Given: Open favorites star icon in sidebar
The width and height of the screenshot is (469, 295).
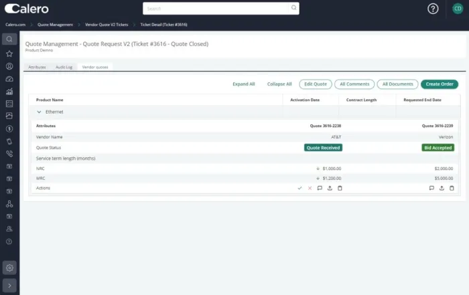Looking at the screenshot, I should (9, 54).
